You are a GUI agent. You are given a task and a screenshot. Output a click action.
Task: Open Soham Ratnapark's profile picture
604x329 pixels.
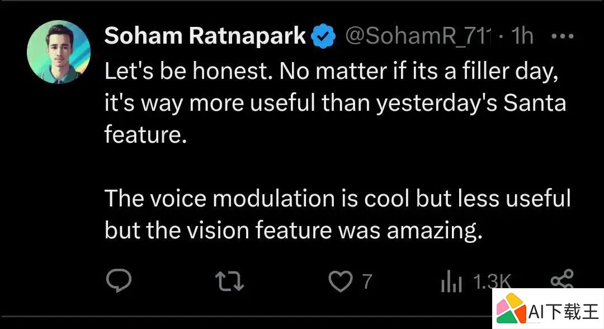pos(59,52)
